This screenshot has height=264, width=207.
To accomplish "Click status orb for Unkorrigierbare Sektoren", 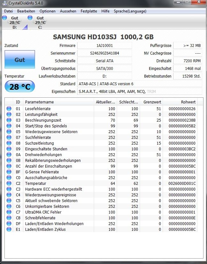I will coord(9,206).
